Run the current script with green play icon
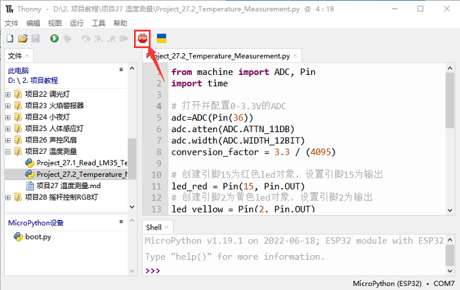Screen dimensions: 460x290 coord(55,39)
